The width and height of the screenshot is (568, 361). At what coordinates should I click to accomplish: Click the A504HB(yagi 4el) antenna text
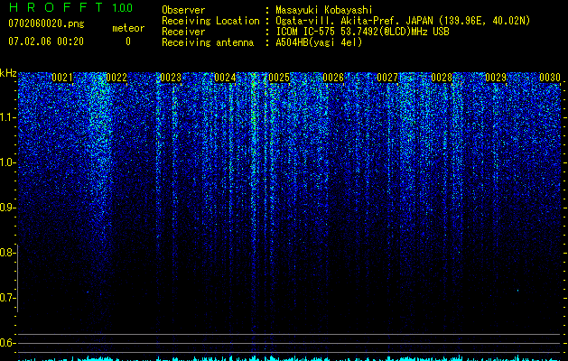tap(319, 42)
